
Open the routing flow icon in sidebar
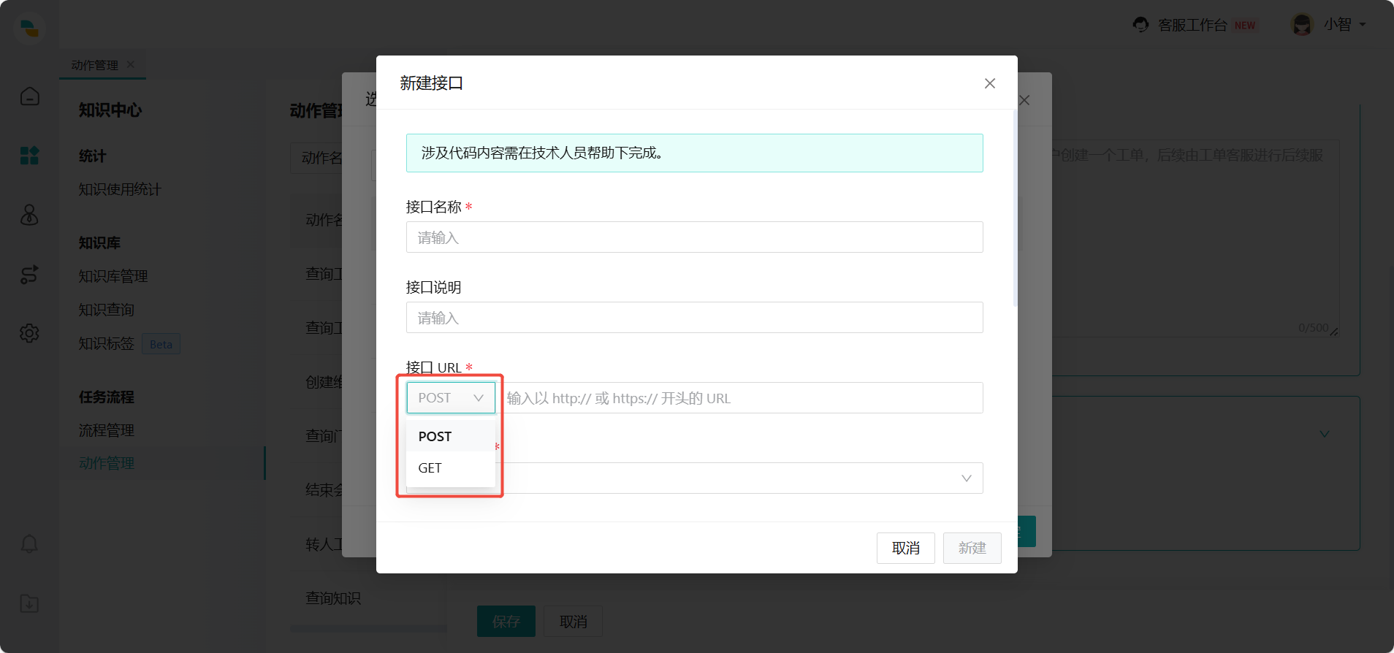coord(29,275)
